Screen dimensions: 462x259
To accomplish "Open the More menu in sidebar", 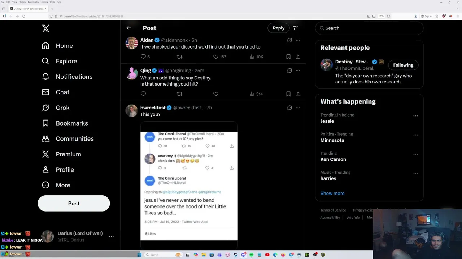I will pyautogui.click(x=56, y=185).
